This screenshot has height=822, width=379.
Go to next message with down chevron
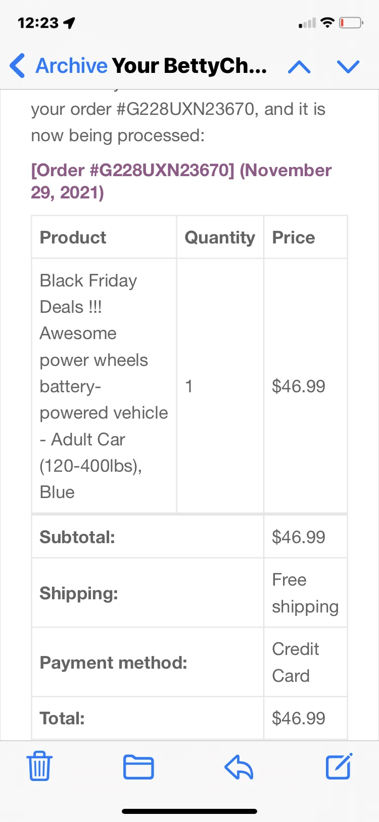point(348,67)
